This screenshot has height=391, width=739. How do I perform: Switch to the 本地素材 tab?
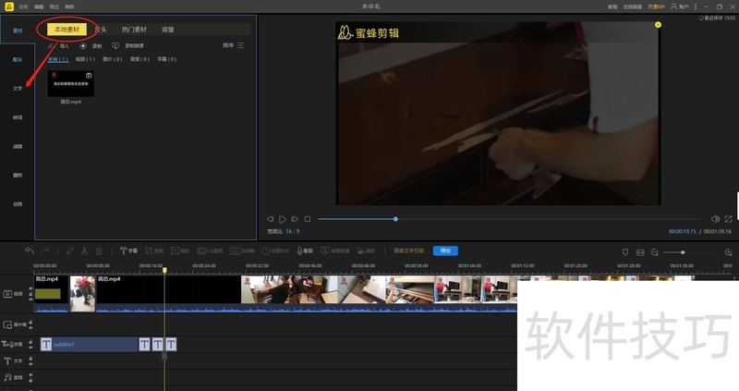click(x=67, y=30)
